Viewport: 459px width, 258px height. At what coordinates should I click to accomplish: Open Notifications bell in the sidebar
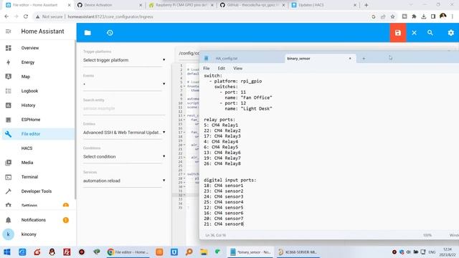coord(38,220)
